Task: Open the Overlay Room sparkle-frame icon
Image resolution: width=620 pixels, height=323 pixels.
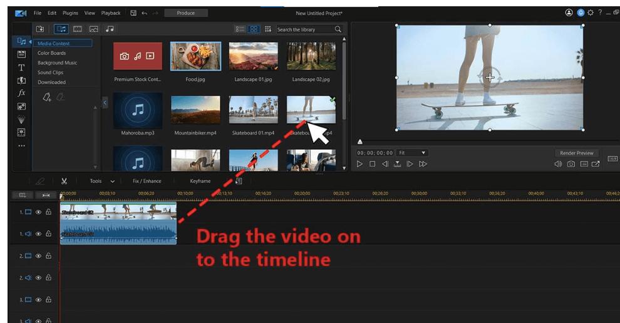Action: pyautogui.click(x=21, y=106)
